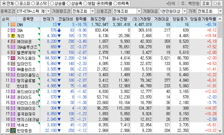Click the 증 badge icon beside 형지글로벌

point(13,81)
